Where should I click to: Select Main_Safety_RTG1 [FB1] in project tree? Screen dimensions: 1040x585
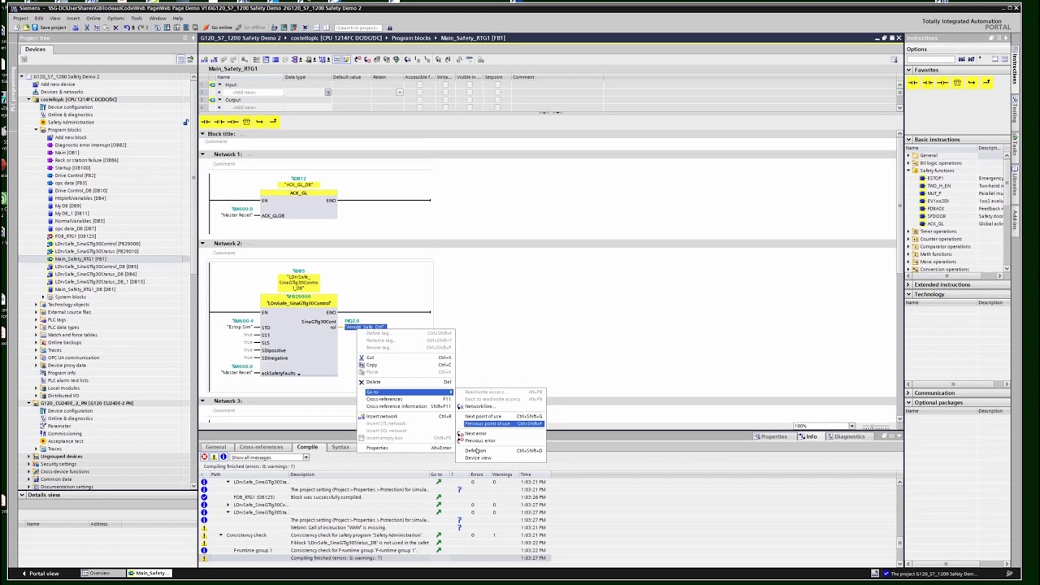(x=80, y=259)
